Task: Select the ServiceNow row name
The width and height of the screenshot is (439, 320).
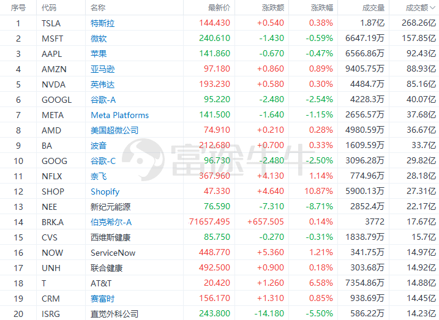Action: tap(113, 253)
